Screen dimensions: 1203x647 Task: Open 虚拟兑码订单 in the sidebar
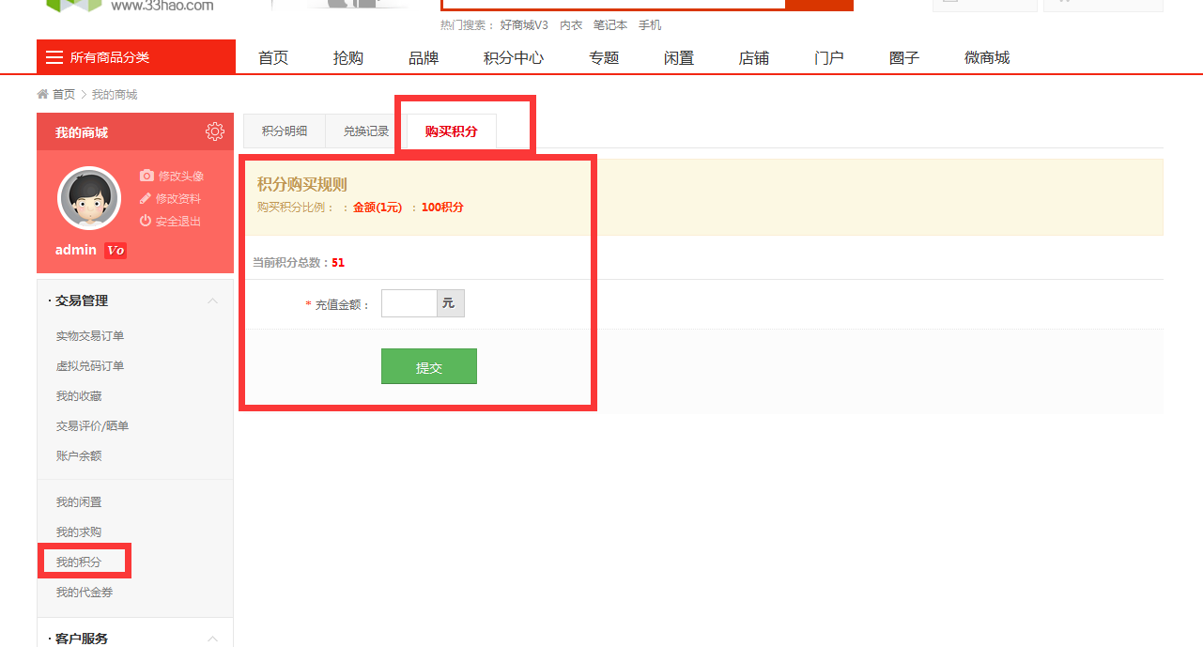[x=90, y=365]
